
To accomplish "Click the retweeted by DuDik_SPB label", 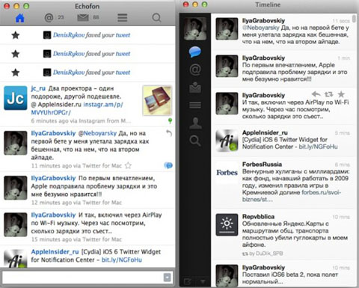I will pyautogui.click(x=263, y=254).
